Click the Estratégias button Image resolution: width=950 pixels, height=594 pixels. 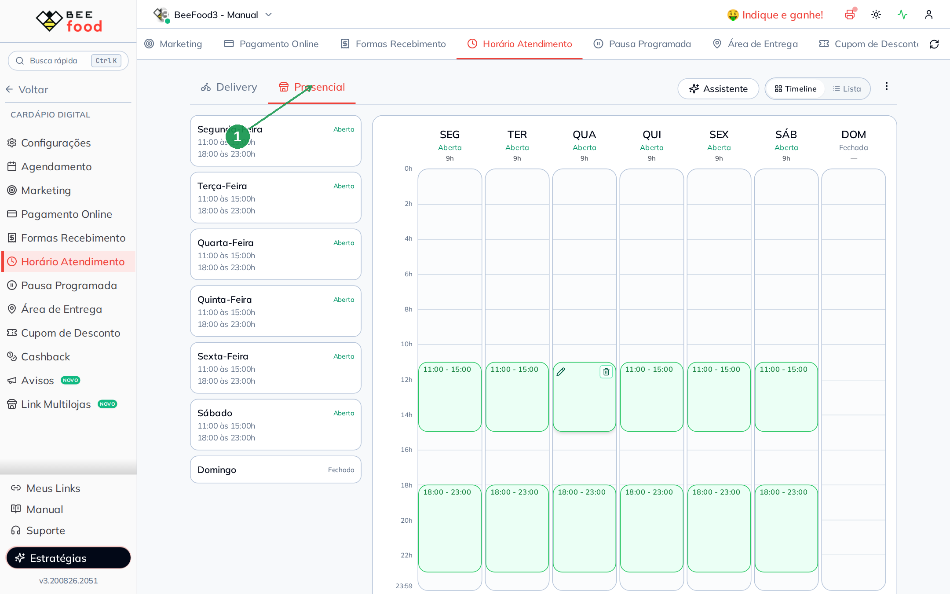click(x=69, y=558)
